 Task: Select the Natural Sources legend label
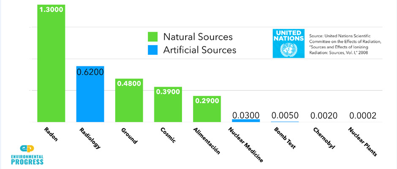pyautogui.click(x=198, y=37)
